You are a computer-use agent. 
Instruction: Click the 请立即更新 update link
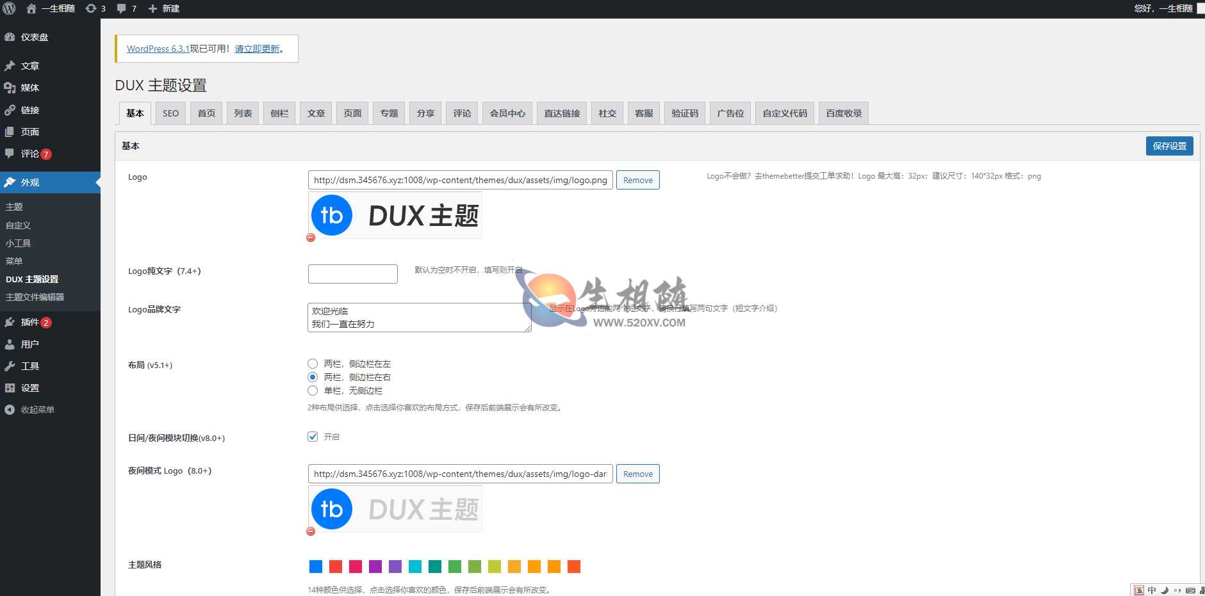[256, 49]
